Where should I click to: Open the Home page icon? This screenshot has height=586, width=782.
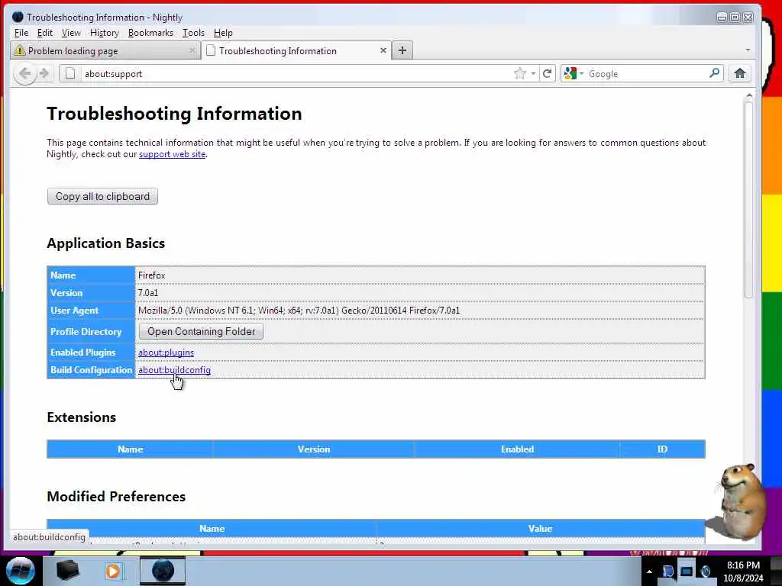(739, 74)
